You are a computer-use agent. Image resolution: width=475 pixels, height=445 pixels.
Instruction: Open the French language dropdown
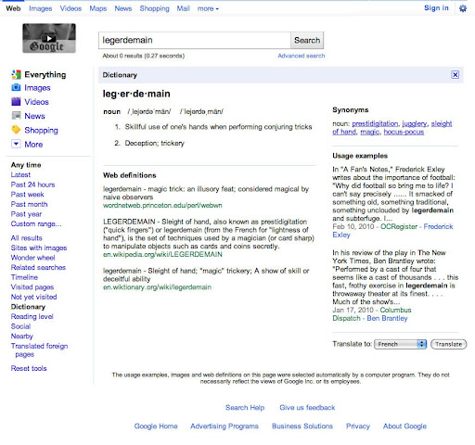point(400,344)
